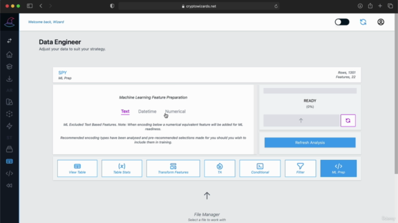This screenshot has width=398, height=223.
Task: Click the analysis progress bar
Action: pyautogui.click(x=310, y=91)
